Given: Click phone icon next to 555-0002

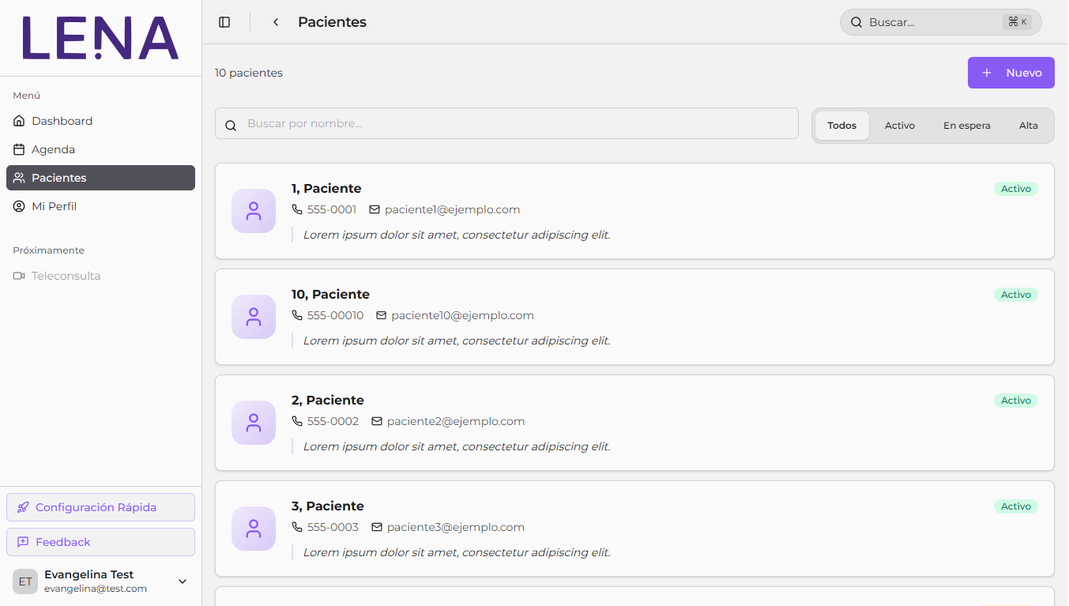Looking at the screenshot, I should coord(297,421).
